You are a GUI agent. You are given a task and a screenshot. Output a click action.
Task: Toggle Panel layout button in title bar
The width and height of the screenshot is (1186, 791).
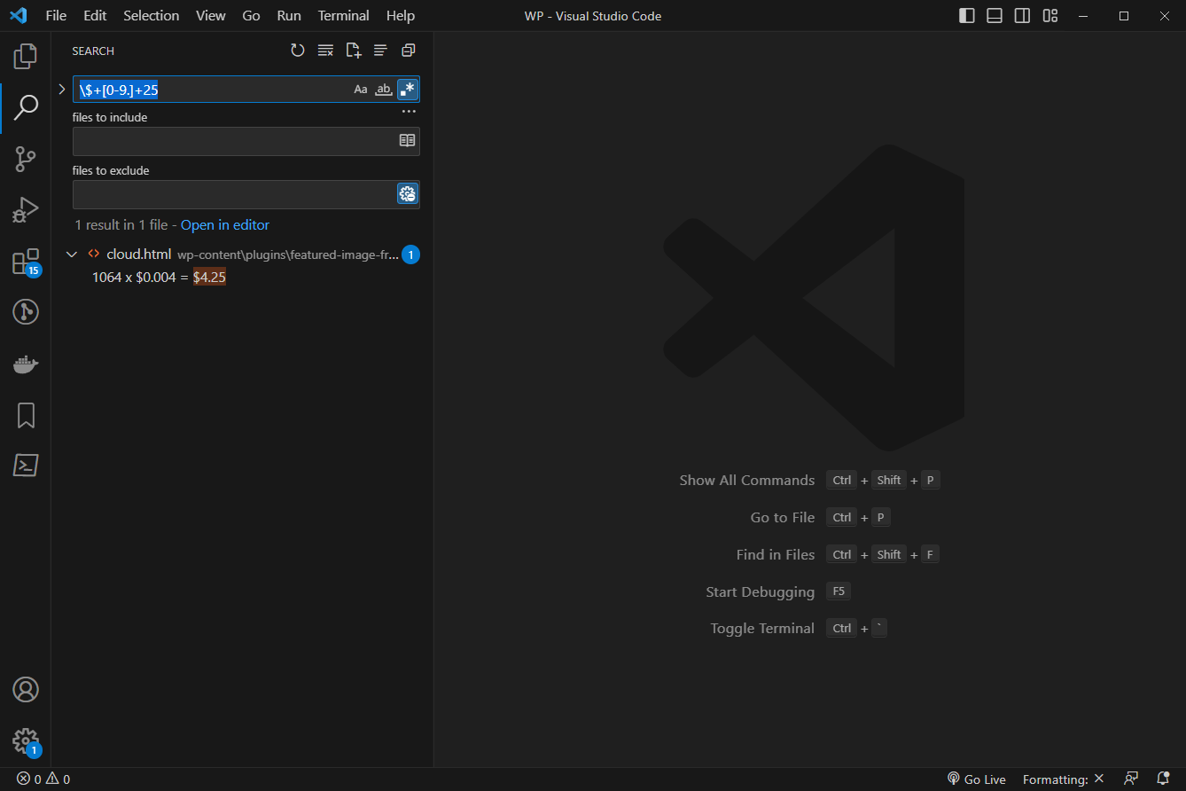tap(995, 16)
